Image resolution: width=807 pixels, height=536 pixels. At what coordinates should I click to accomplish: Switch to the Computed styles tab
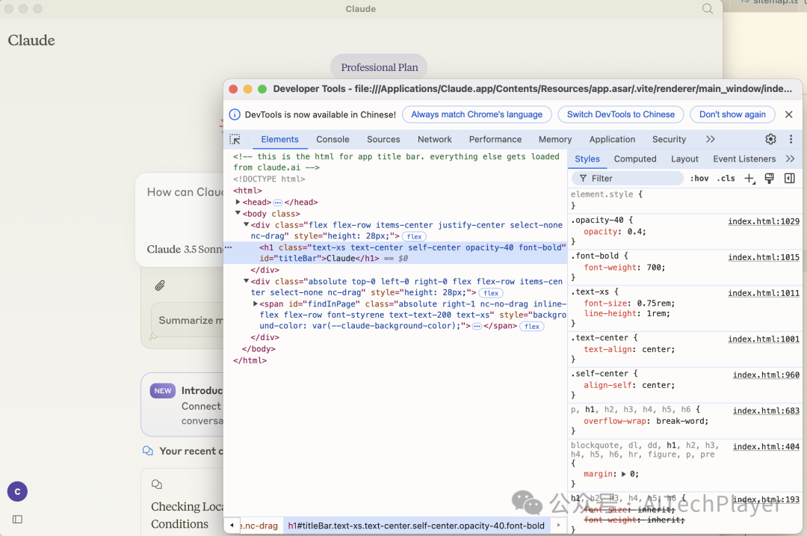pyautogui.click(x=635, y=158)
